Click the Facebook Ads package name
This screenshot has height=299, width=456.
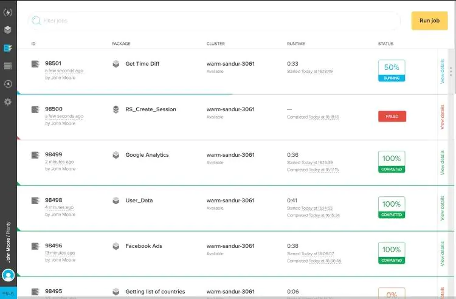(143, 246)
